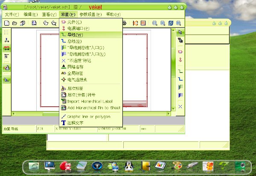Screen dimensions: 256x176
Task: Choose "导线到总线"入口(J) menu entry
Action: 91,47
